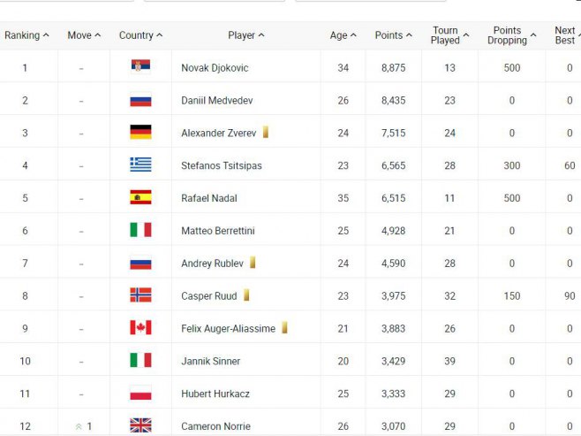Viewport: 581px width, 436px height.
Task: Click the Canadian flag for Auger-Aliassime
Action: pos(140,328)
